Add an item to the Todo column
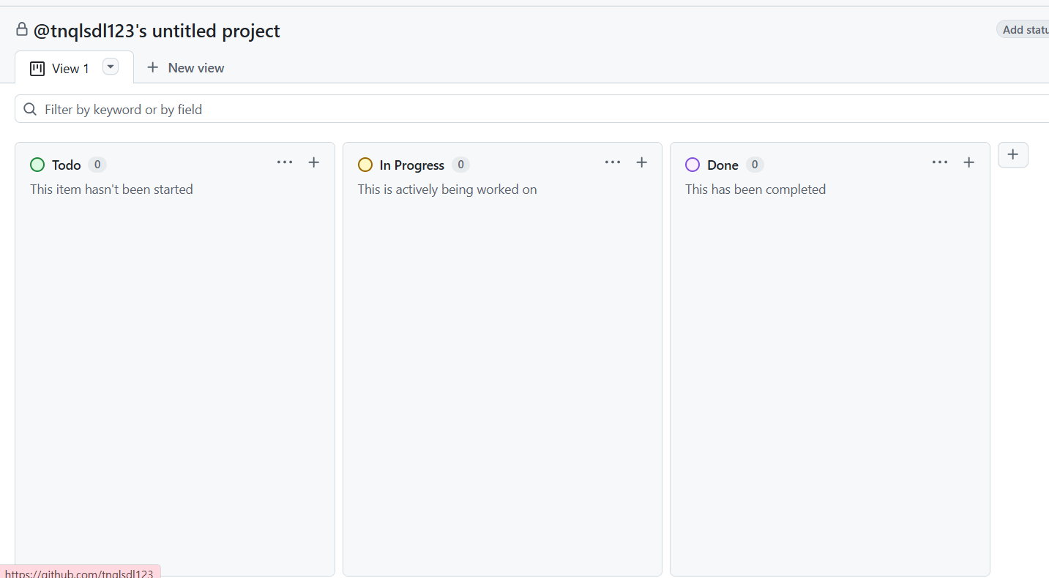Screen dimensions: 1049x578 click(314, 162)
